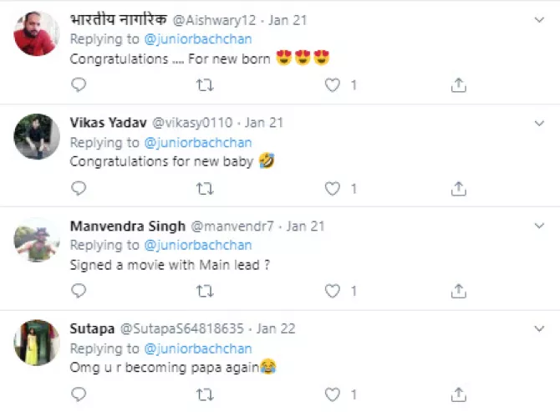The image size is (560, 412).
Task: Share Sutapa's tweet
Action: (458, 394)
